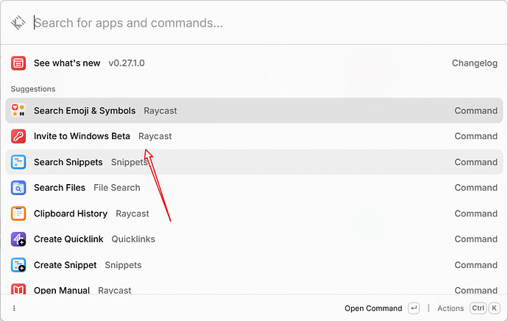
Task: Select the Create Quicklink command
Action: tap(254, 239)
